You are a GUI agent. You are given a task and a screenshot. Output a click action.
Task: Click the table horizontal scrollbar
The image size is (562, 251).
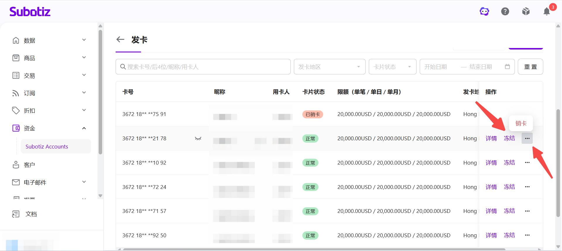point(314,249)
